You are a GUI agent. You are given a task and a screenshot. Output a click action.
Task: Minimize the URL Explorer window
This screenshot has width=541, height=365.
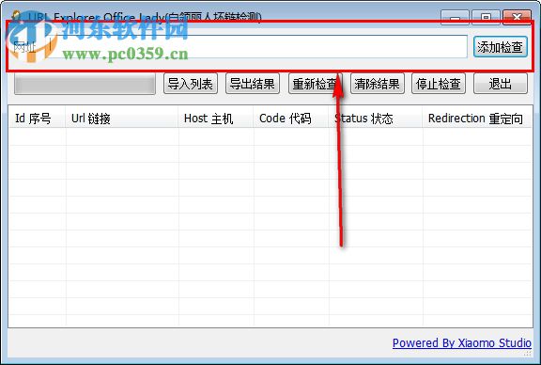[x=455, y=17]
